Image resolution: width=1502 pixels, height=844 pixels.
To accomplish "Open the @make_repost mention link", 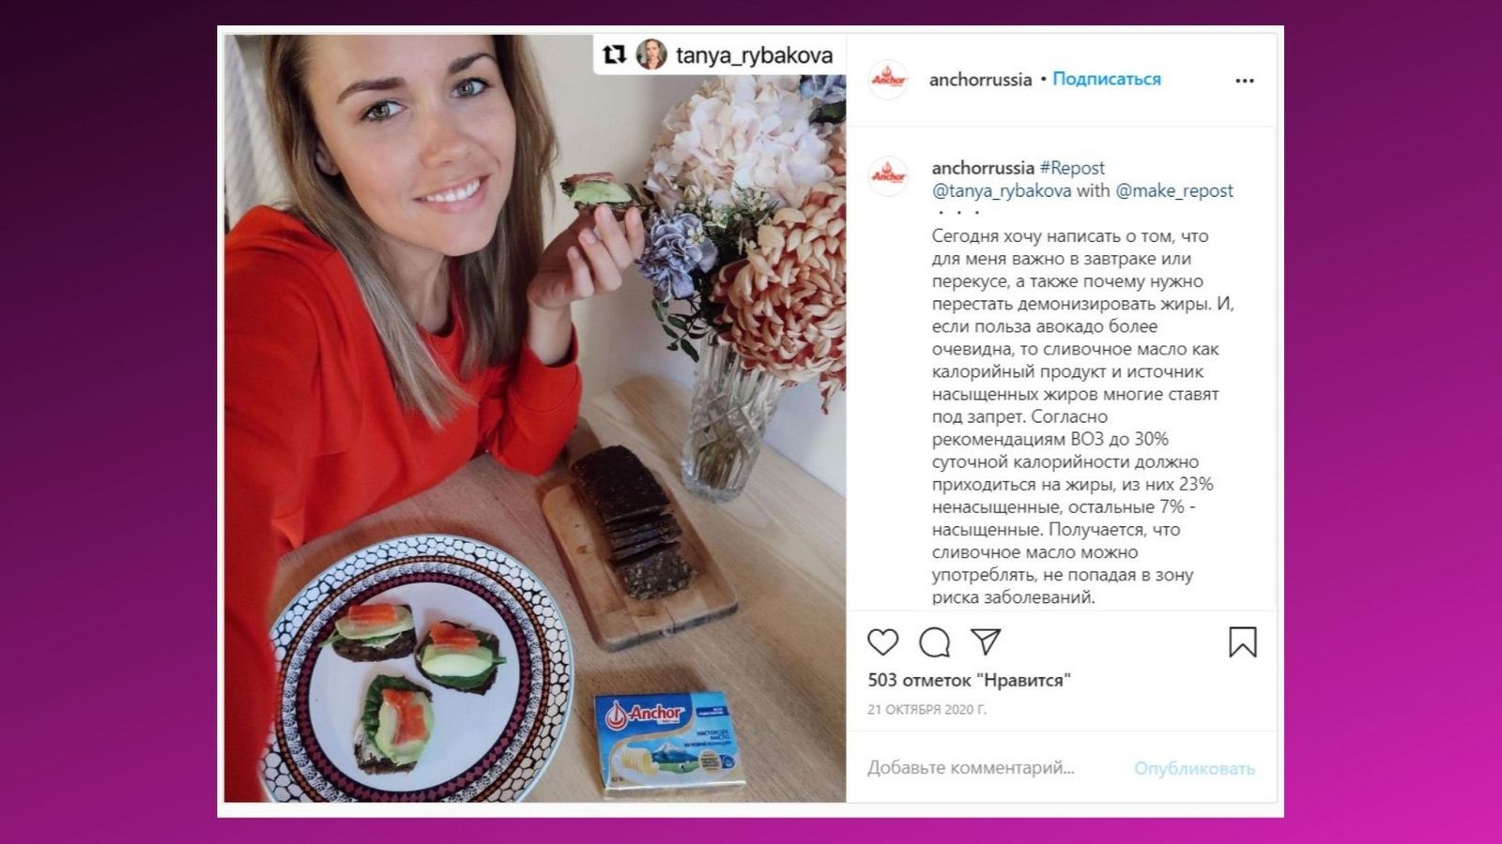I will click(1174, 190).
